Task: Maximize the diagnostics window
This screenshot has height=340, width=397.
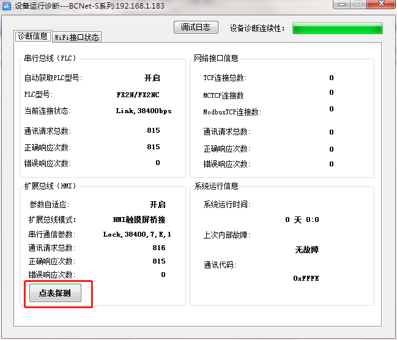Action: 358,4
